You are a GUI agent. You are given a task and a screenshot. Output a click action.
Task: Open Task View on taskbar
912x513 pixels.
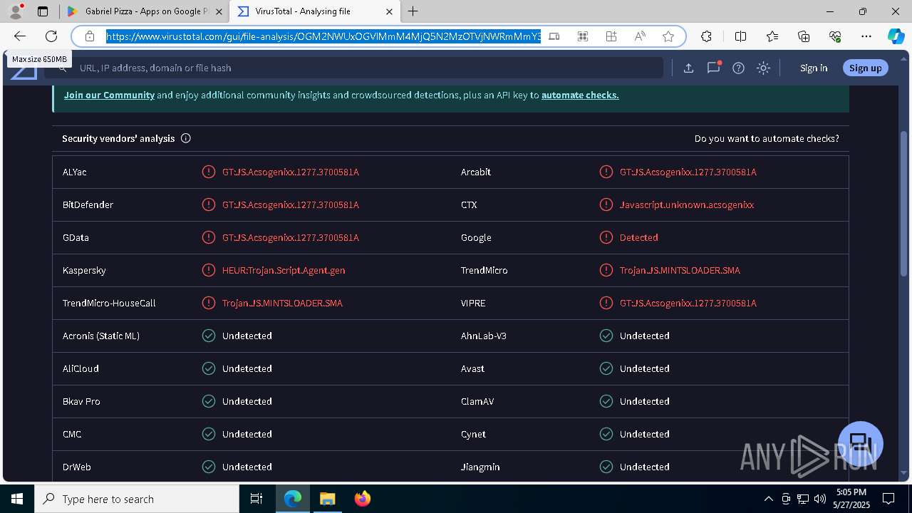(x=256, y=499)
